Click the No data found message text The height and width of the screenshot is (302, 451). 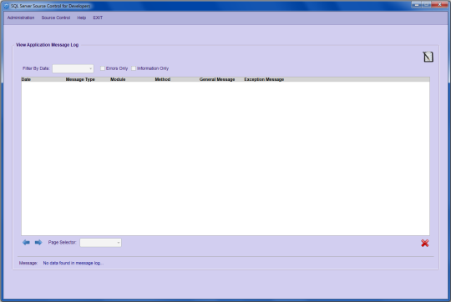pos(73,263)
